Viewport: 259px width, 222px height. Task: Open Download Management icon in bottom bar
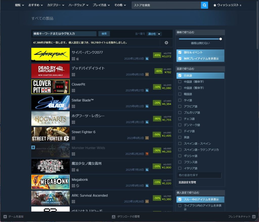[x=114, y=217]
